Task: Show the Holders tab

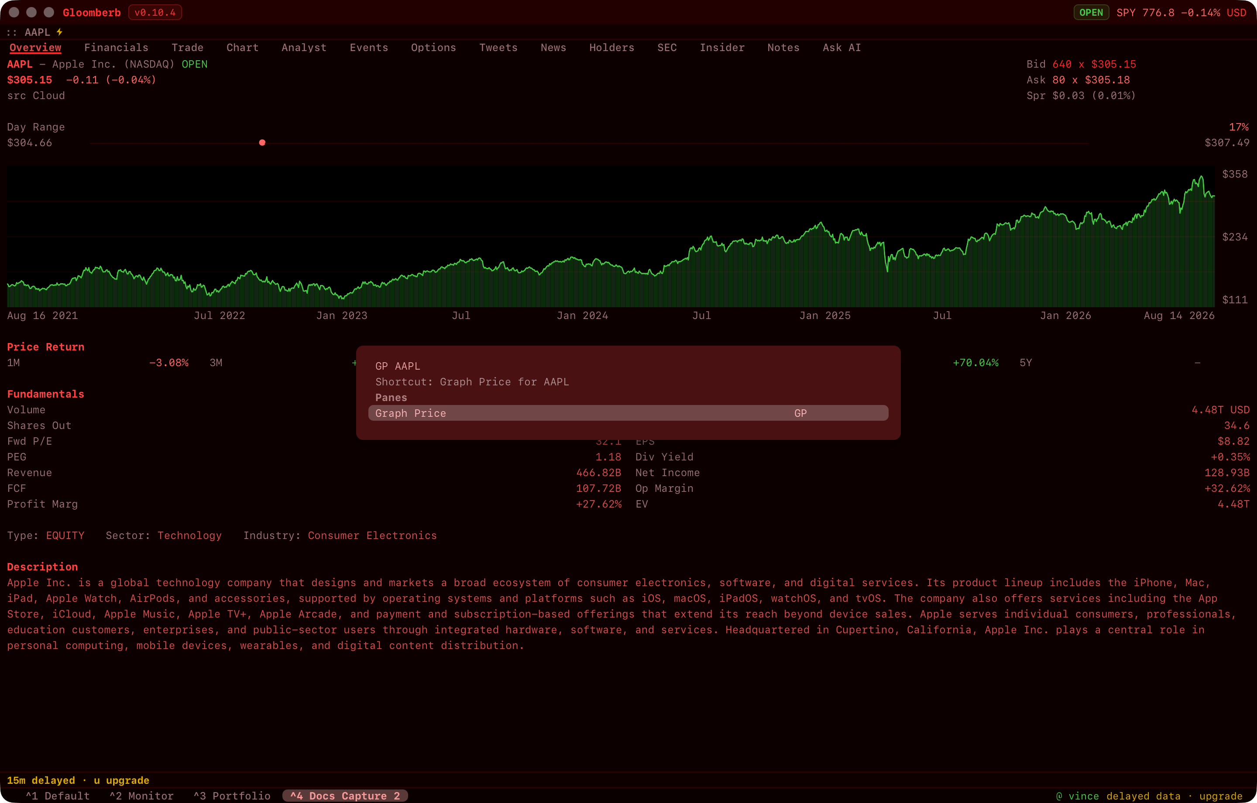Action: point(612,48)
